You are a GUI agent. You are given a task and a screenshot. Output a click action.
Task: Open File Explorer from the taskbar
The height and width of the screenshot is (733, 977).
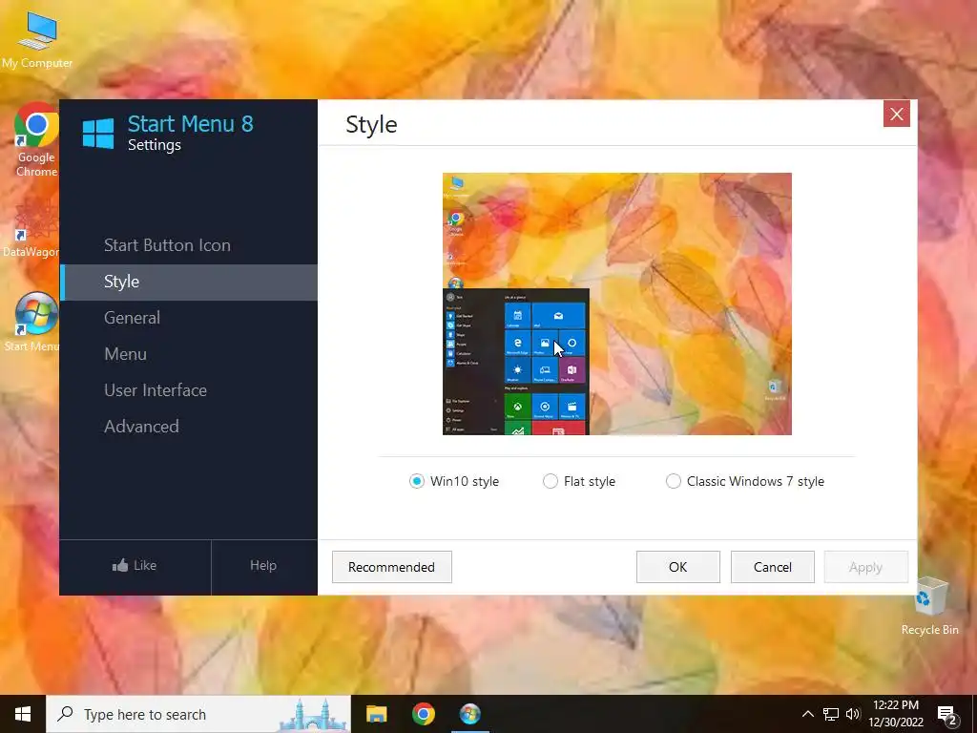point(376,714)
